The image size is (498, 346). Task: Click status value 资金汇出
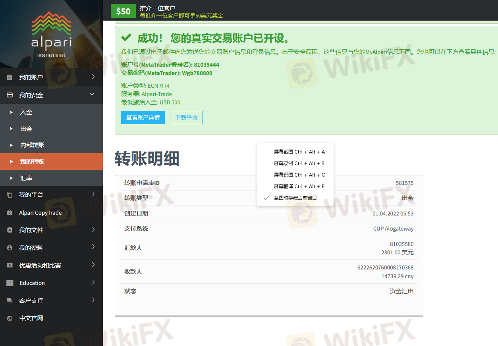(401, 291)
